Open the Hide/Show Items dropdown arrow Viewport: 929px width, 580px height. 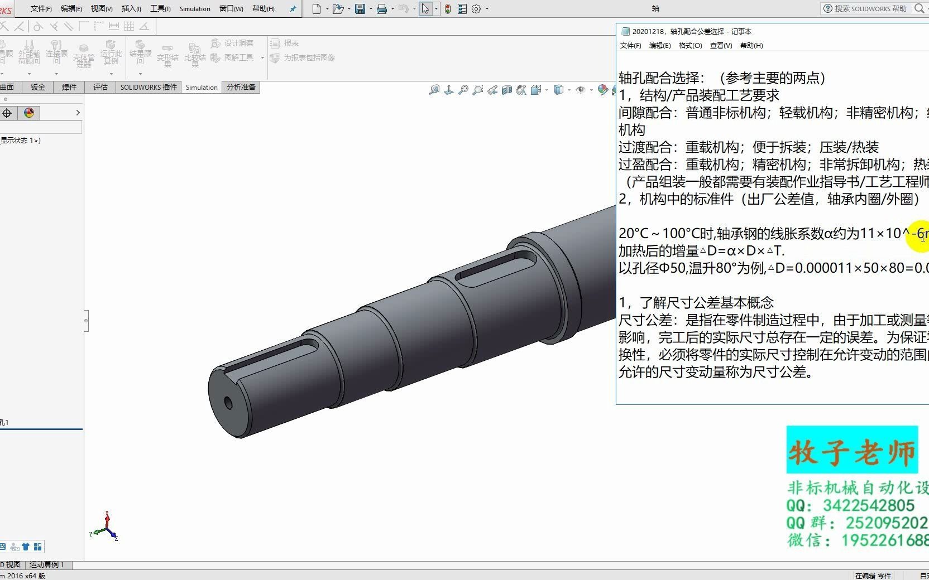tap(591, 90)
